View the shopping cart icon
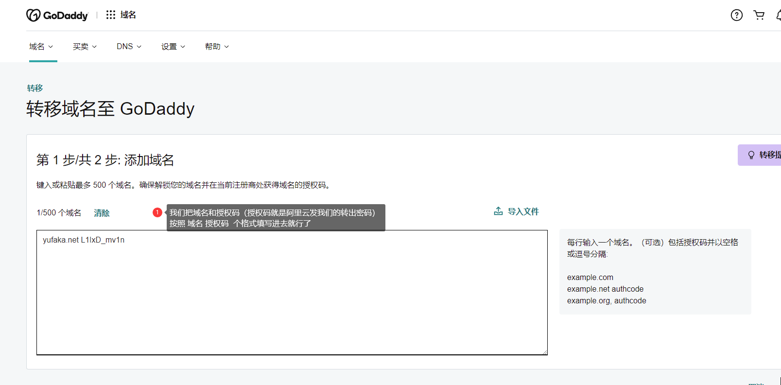This screenshot has width=781, height=385. coord(759,15)
